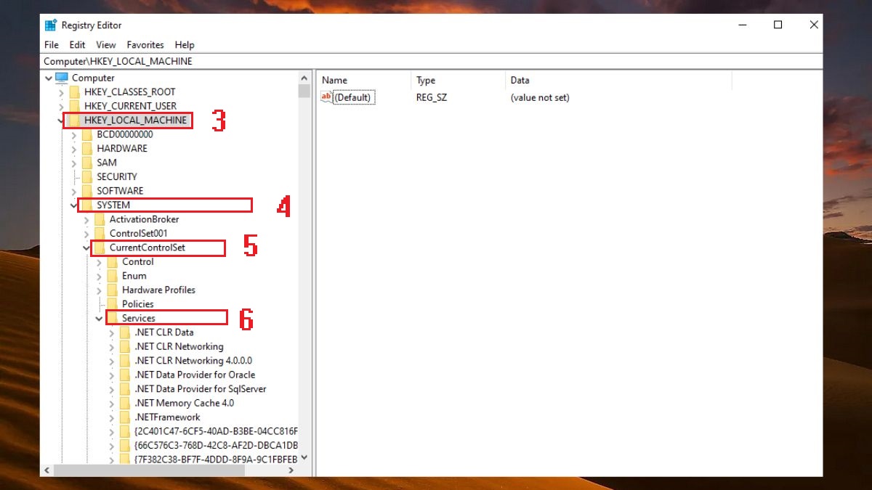The image size is (872, 490).
Task: Select .NET CLR Networking 4.0.0.0 key
Action: coord(193,361)
